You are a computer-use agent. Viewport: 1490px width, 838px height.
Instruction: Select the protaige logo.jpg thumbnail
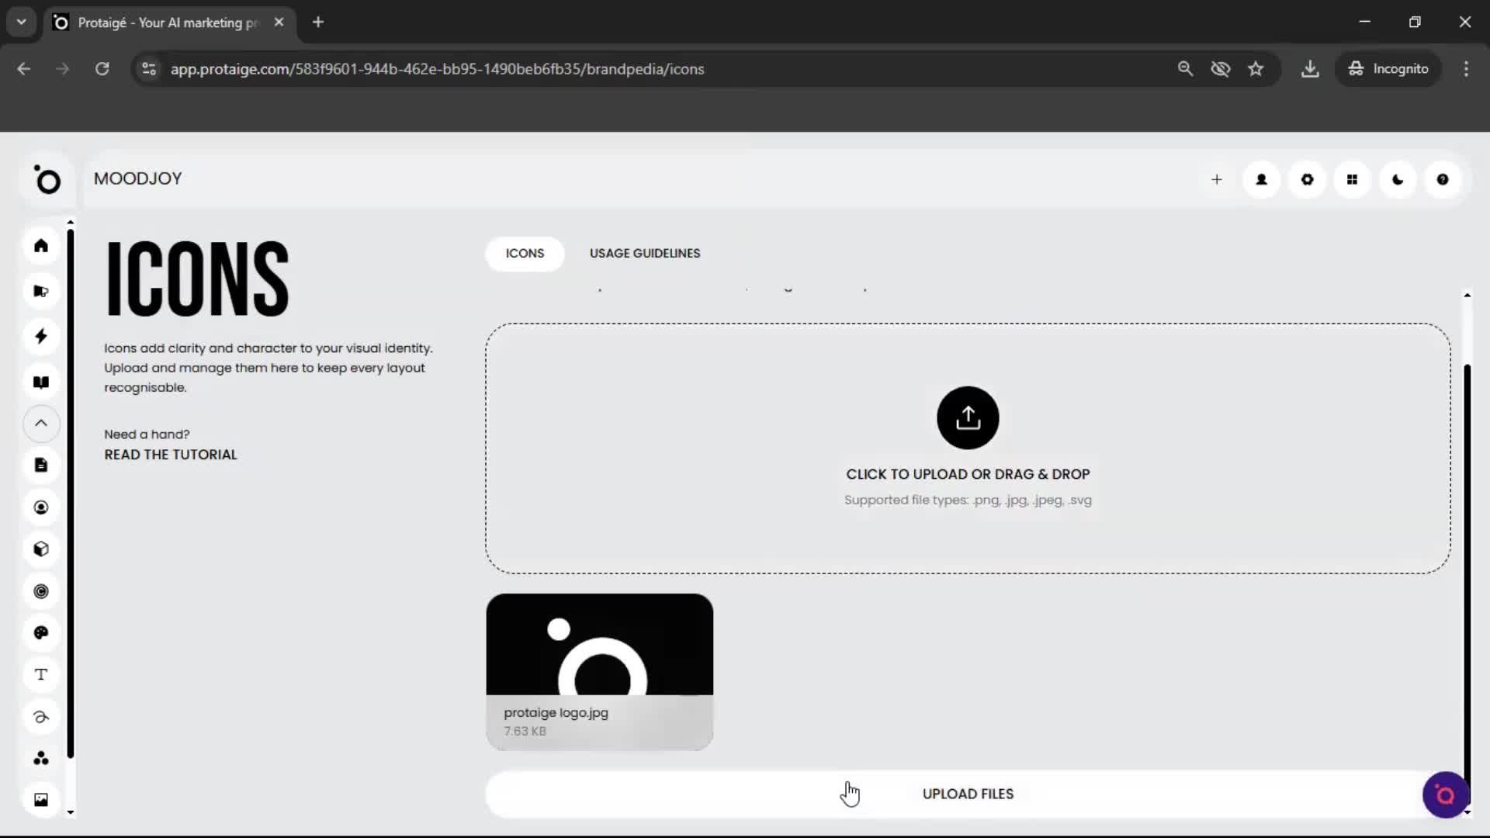(x=599, y=667)
